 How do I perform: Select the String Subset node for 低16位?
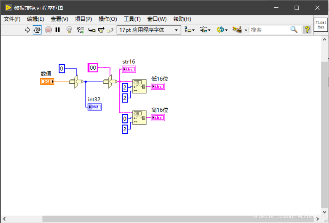139,87
